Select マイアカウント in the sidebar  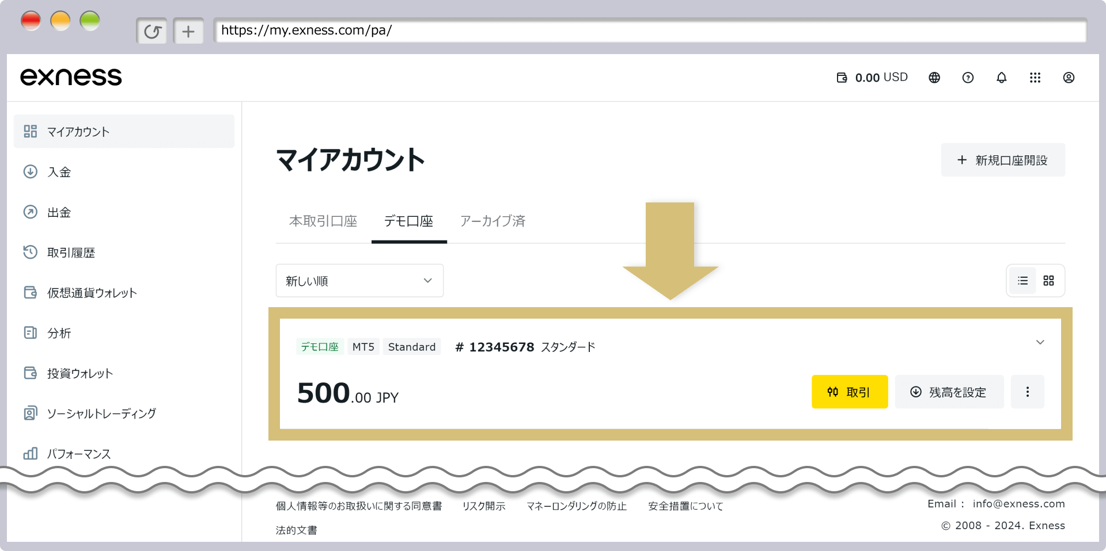pos(124,131)
